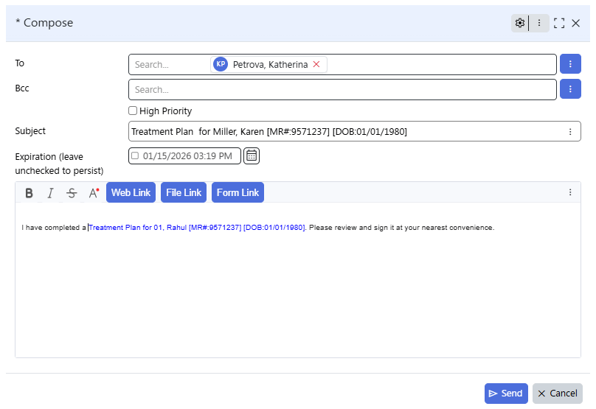The height and width of the screenshot is (409, 596).
Task: Toggle fullscreen for Compose dialog
Action: [559, 23]
